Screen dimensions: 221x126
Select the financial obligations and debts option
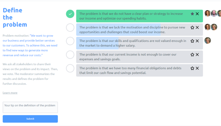coord(70,68)
